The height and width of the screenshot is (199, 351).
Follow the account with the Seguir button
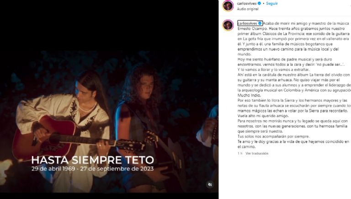pos(272,3)
